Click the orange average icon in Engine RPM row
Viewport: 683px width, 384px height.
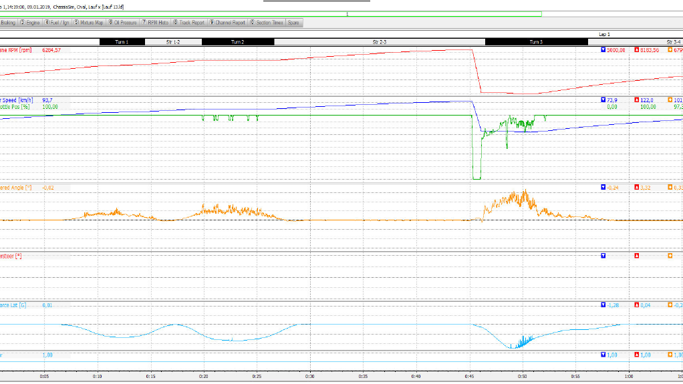[670, 50]
